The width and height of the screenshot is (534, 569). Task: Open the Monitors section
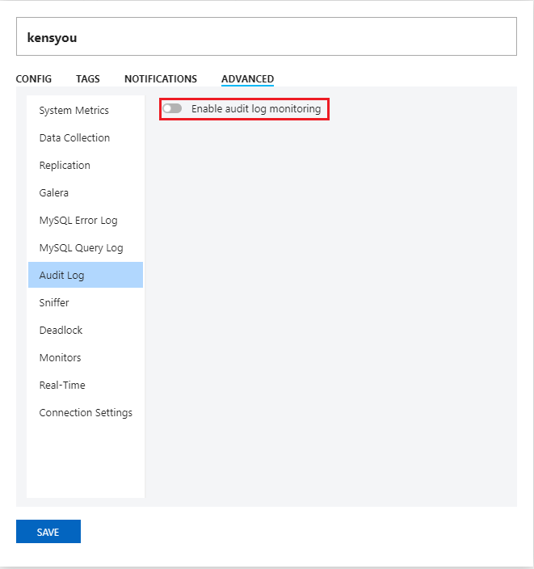(x=86, y=358)
